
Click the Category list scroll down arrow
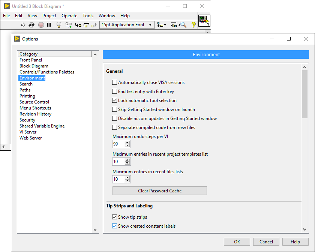tap(95, 230)
